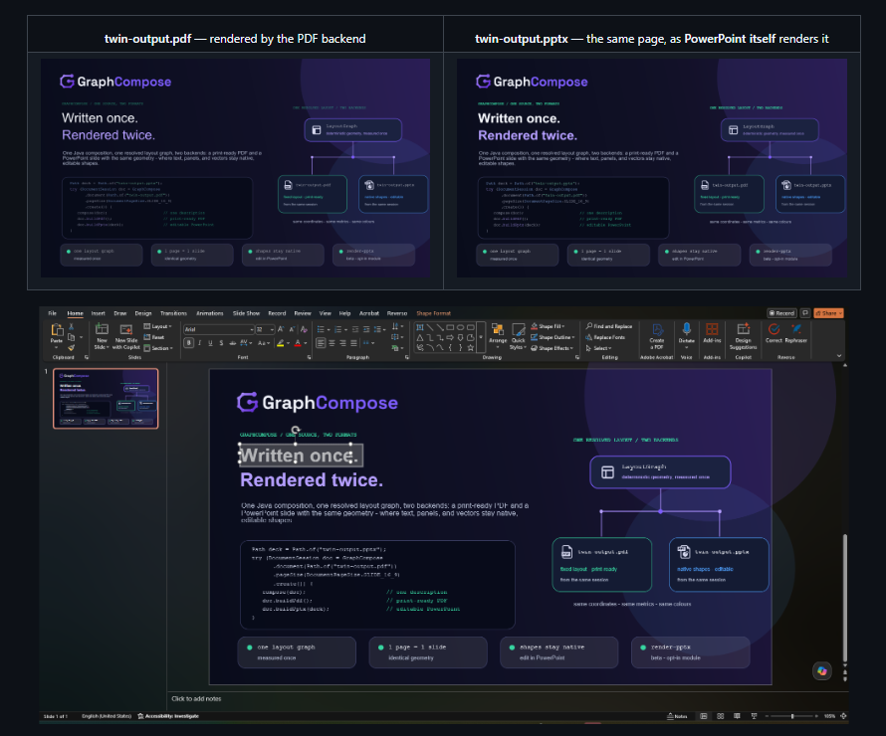The height and width of the screenshot is (736, 886).
Task: Click the Share button
Action: [x=828, y=313]
